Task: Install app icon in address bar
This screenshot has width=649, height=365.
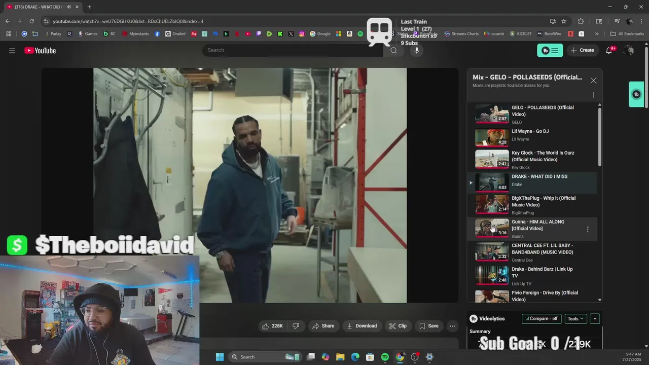Action: click(x=553, y=21)
